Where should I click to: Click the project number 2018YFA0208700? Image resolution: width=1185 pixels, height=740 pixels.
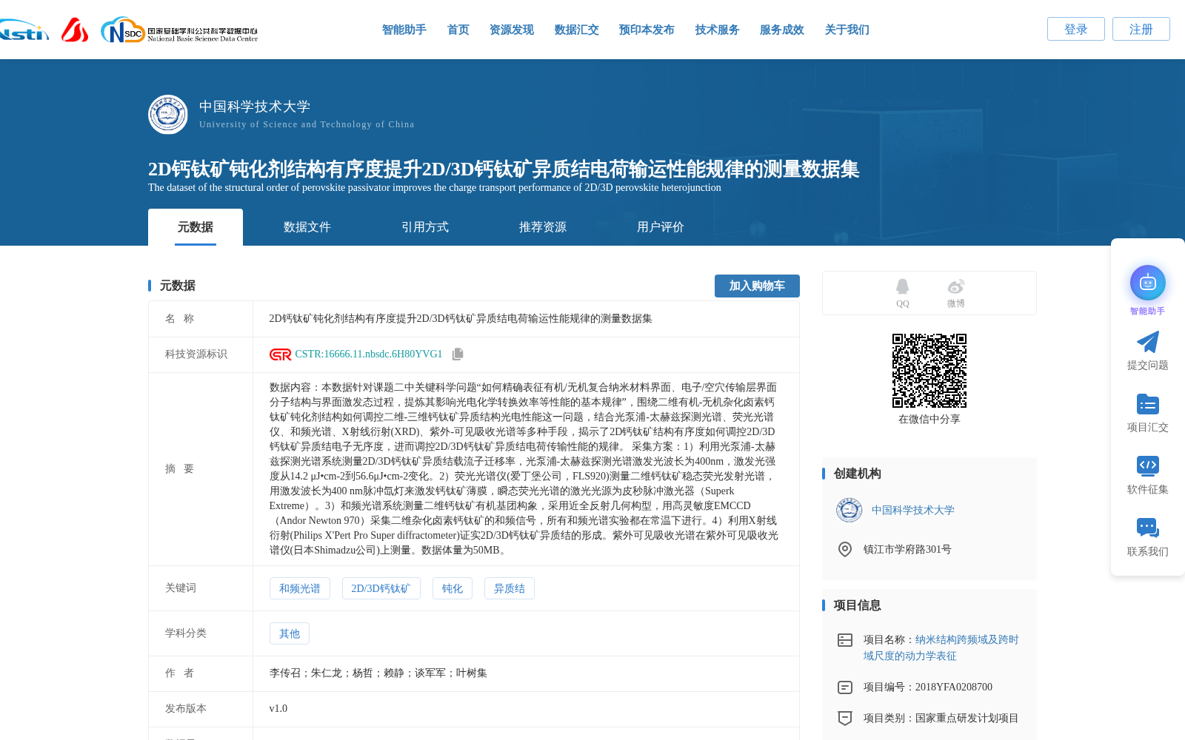[954, 687]
